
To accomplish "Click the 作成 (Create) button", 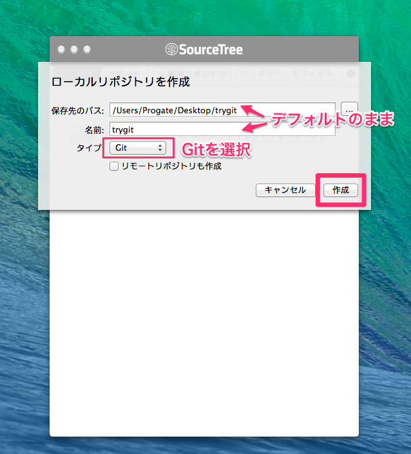I will point(341,190).
